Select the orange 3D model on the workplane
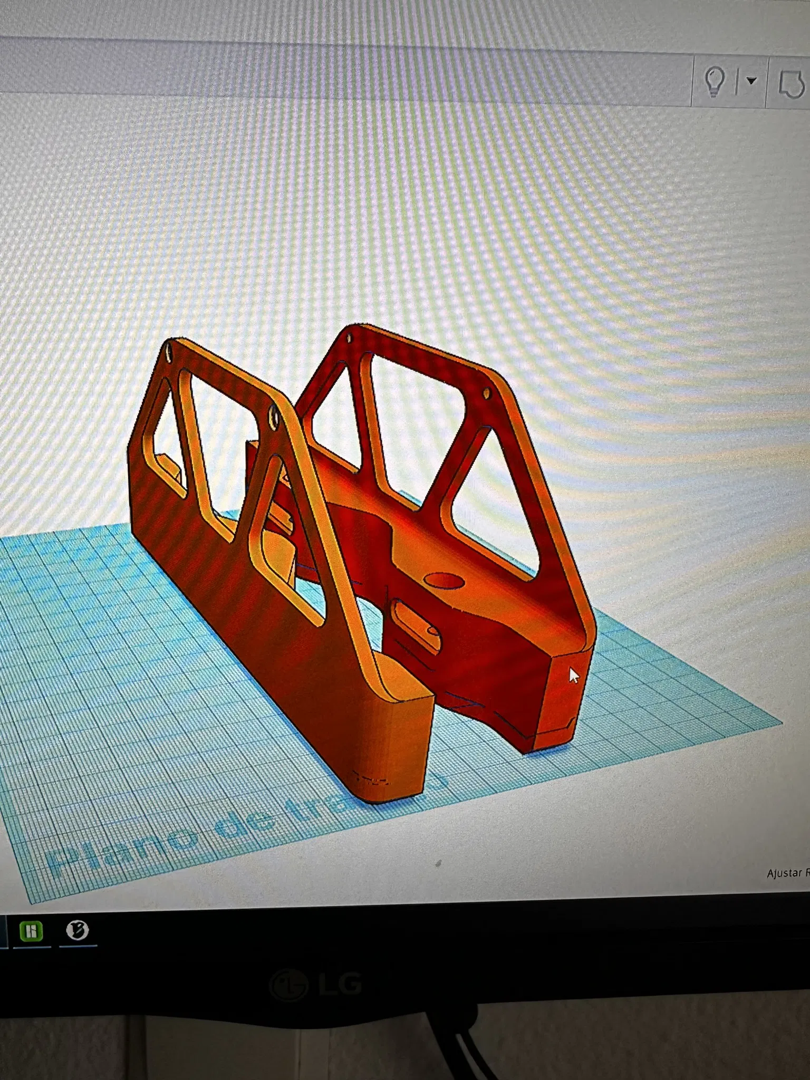The image size is (810, 1080). [362, 563]
